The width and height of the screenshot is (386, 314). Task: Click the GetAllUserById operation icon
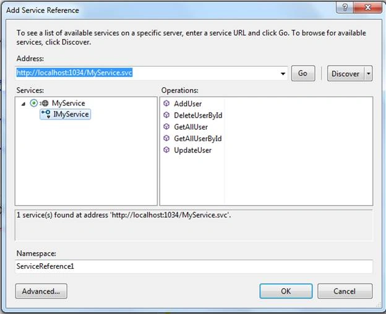pos(166,138)
